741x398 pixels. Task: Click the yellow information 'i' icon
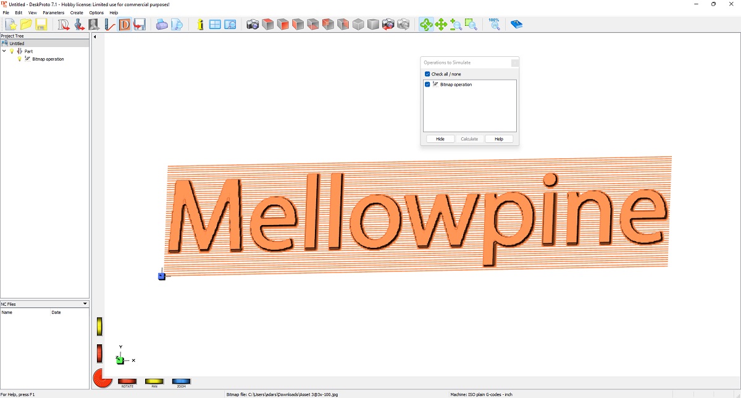200,25
